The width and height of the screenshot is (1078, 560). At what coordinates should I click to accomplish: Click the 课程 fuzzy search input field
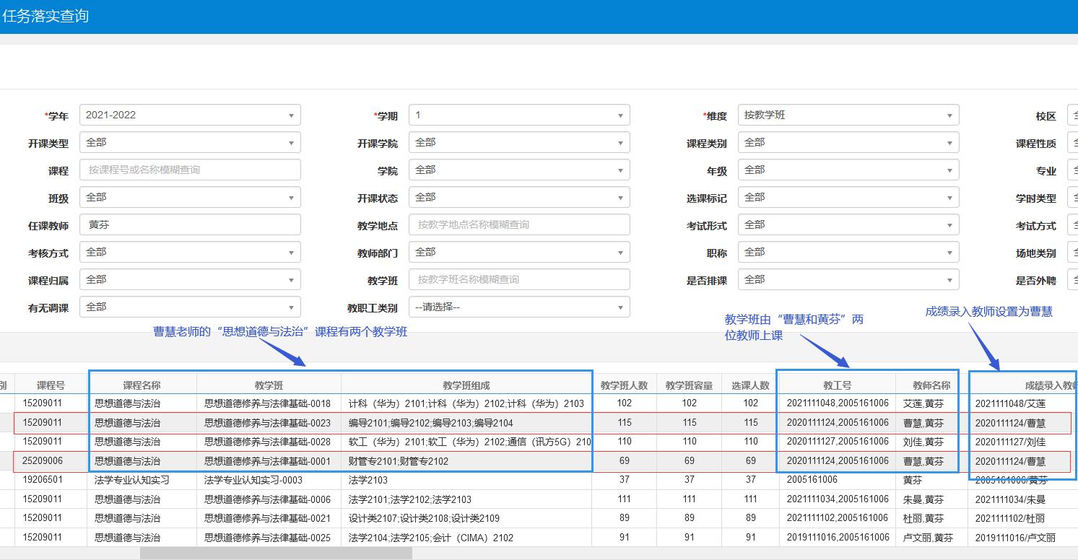[x=190, y=170]
